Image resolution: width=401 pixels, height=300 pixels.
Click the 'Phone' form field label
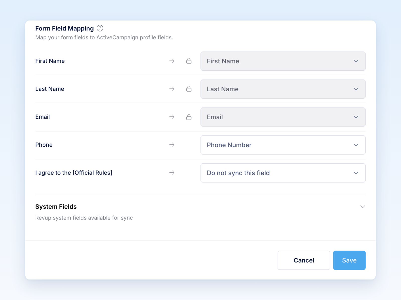(x=44, y=145)
